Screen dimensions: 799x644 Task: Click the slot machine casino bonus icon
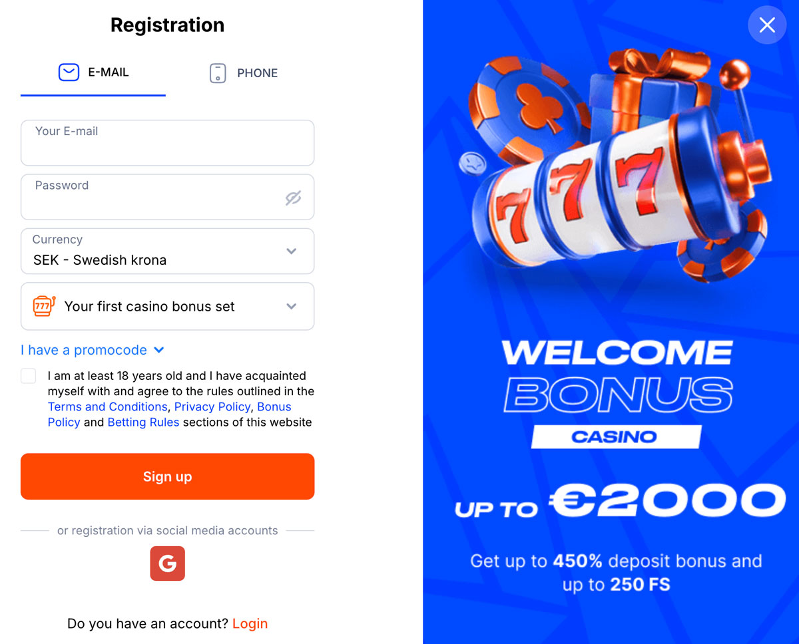click(x=44, y=306)
